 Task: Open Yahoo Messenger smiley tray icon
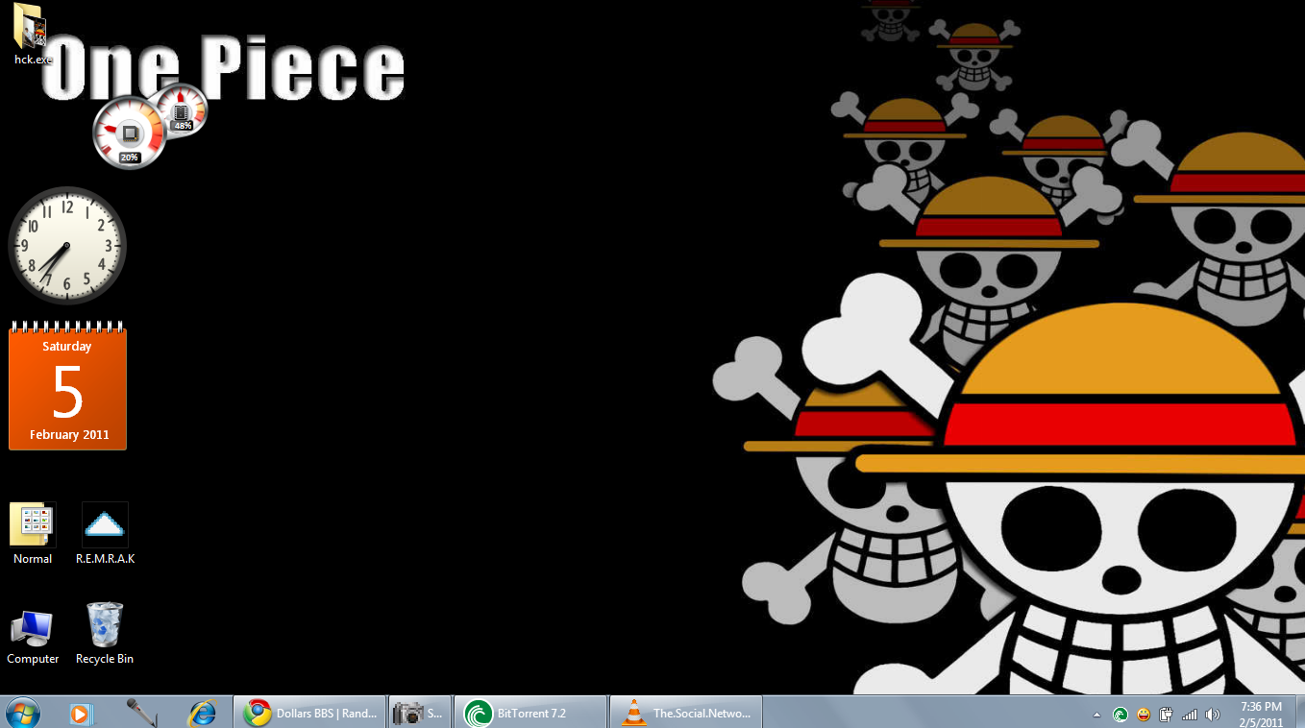pyautogui.click(x=1144, y=715)
